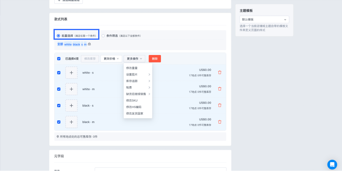Screen dimensions: 342x171
Task: Select the s size filter tag
Action: pos(82,45)
